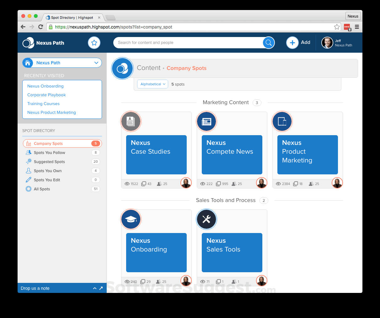Click the favorites star icon in header
380x318 pixels.
tap(94, 43)
